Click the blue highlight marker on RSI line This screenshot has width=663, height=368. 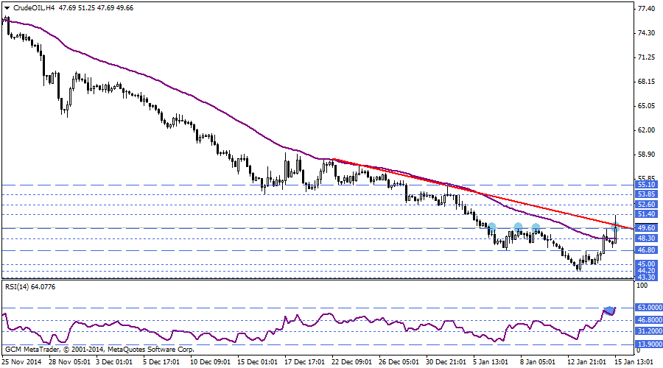tap(609, 311)
